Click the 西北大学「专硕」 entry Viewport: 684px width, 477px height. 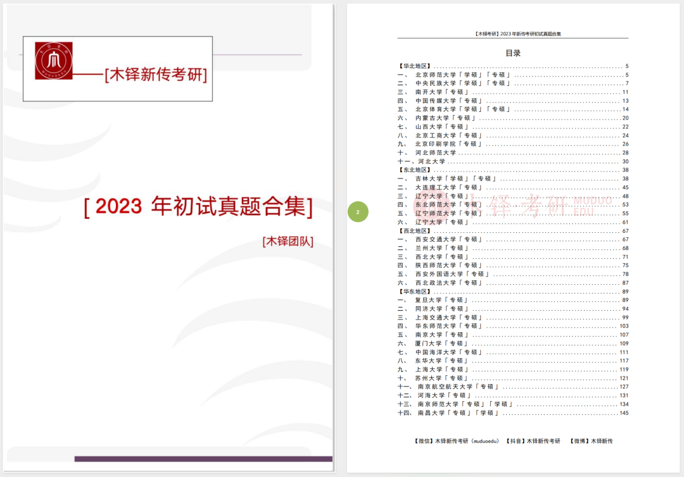click(513, 257)
